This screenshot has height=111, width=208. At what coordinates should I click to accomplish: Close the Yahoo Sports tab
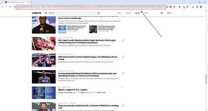pos(28,2)
